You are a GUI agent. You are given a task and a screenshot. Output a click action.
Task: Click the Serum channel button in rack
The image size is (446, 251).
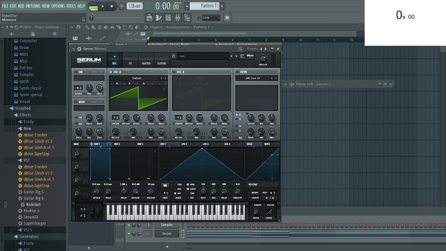(167, 234)
